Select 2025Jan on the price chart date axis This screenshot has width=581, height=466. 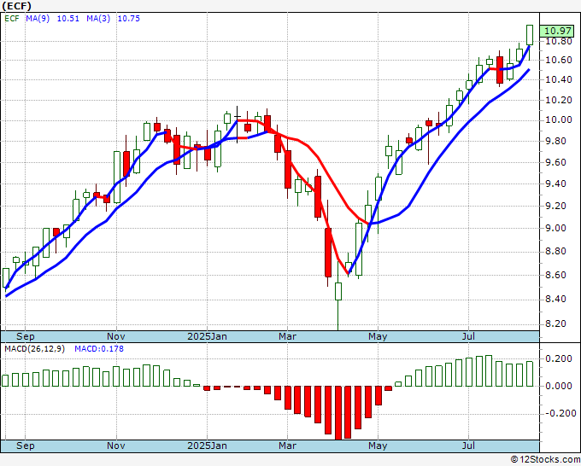(x=207, y=336)
